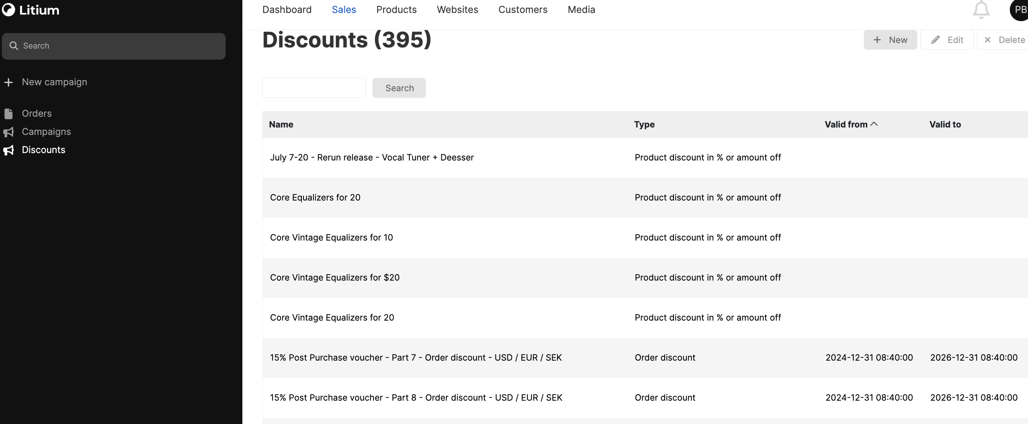This screenshot has width=1028, height=424.
Task: Go to the Dashboard tab
Action: point(286,10)
